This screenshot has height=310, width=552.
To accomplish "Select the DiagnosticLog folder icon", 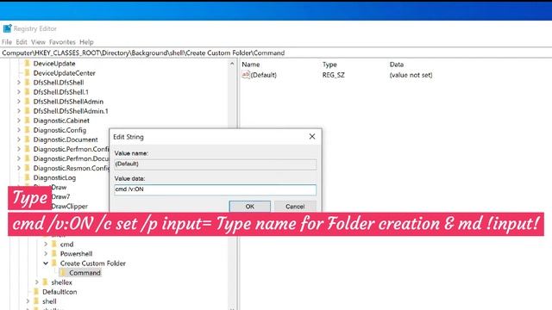I will tap(27, 177).
